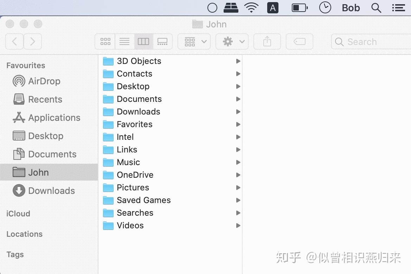
Task: Open the group-by arrangement dropdown
Action: (x=194, y=41)
